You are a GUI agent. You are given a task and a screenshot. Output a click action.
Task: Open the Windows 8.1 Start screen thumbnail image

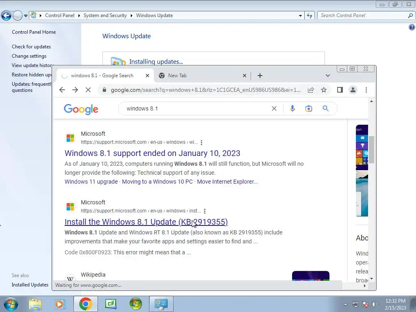coord(362,147)
